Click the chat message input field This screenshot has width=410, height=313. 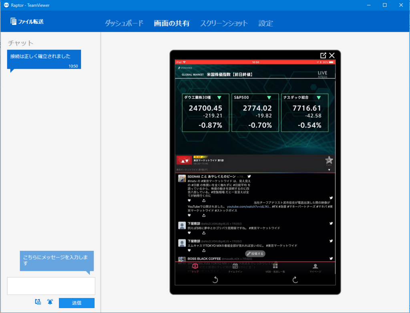pyautogui.click(x=51, y=286)
